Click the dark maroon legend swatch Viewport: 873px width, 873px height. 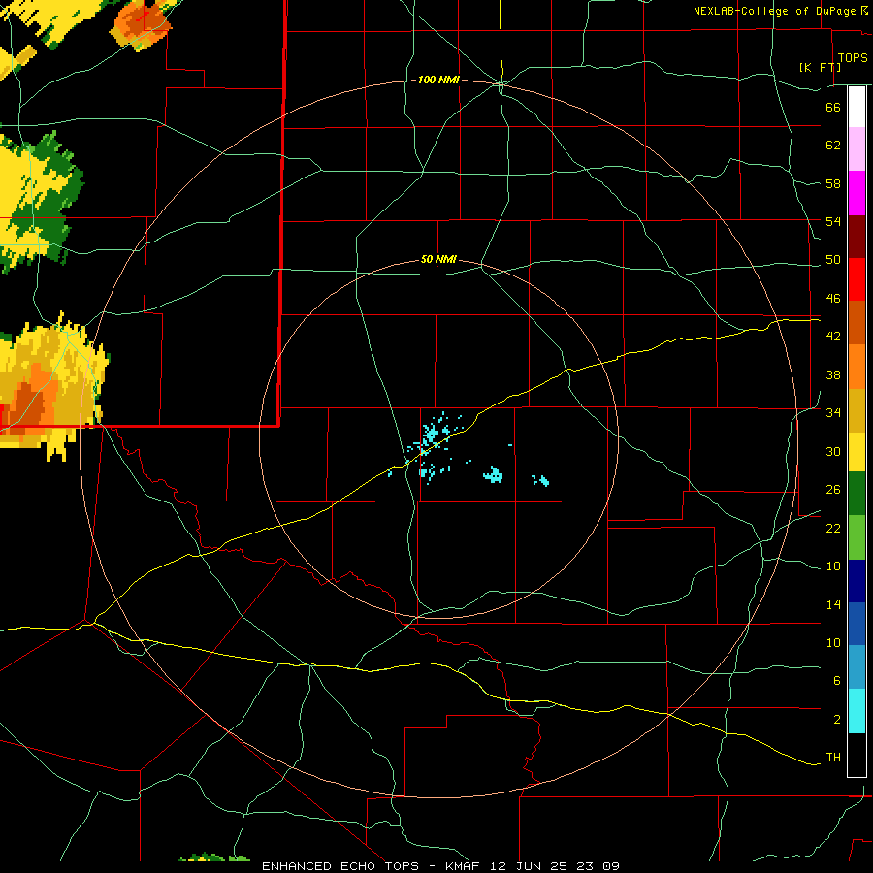coord(857,237)
